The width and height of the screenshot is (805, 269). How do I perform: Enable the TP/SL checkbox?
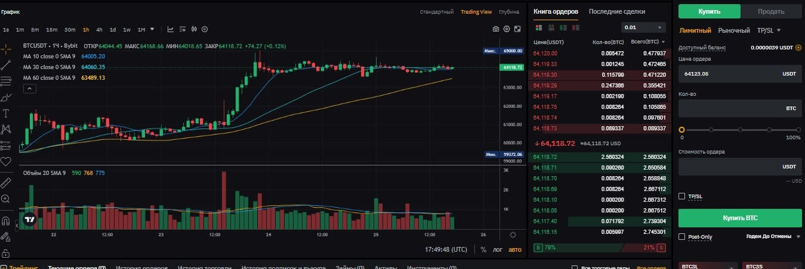pos(682,196)
